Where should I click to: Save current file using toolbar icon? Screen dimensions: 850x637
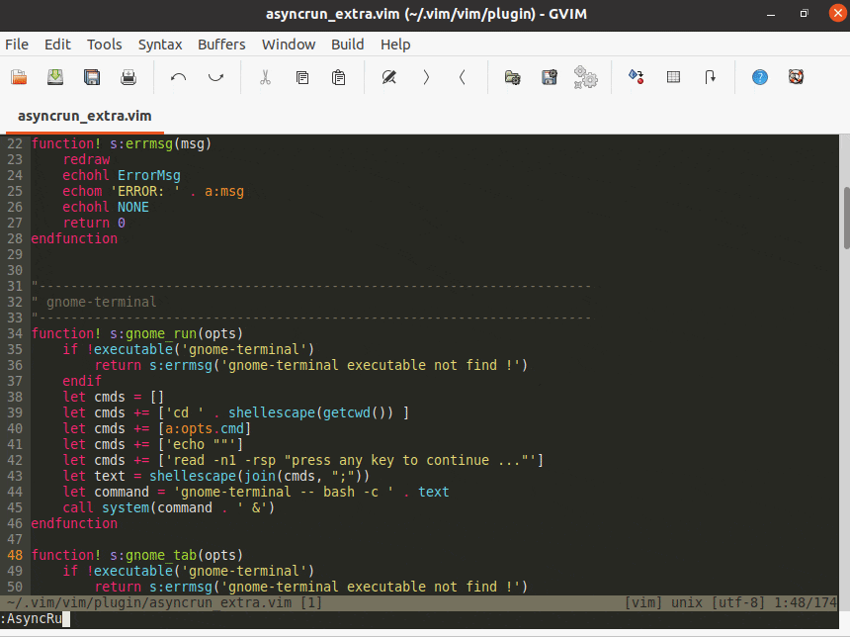tap(55, 77)
